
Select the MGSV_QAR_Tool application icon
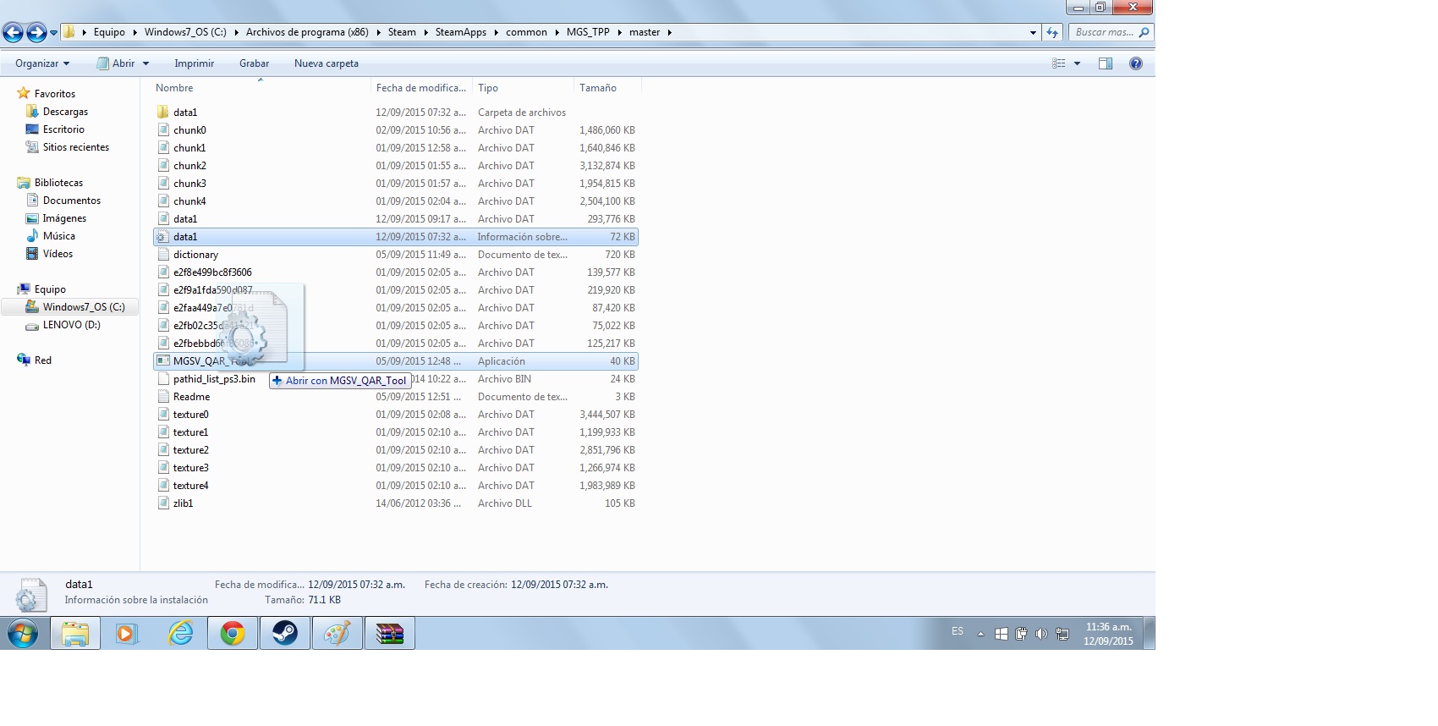(x=163, y=361)
